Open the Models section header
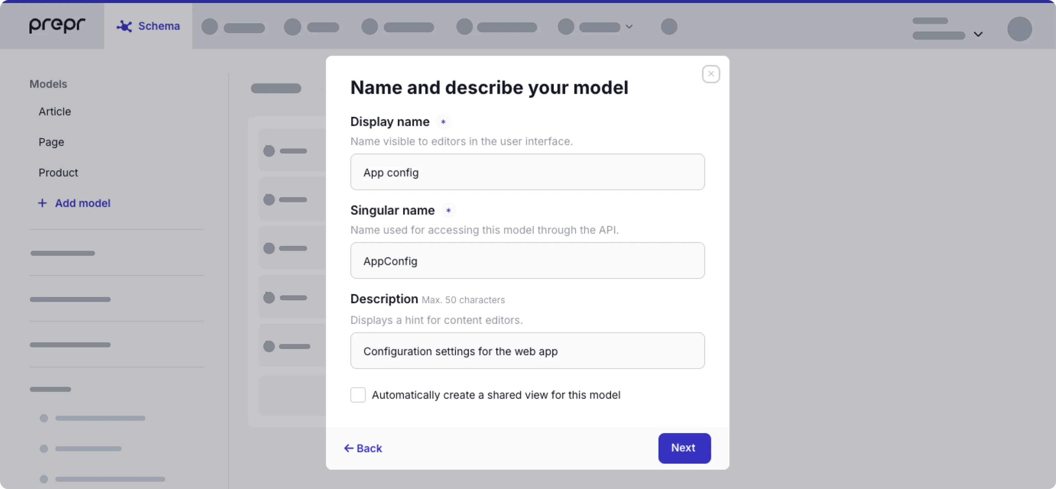This screenshot has height=489, width=1056. click(x=48, y=84)
